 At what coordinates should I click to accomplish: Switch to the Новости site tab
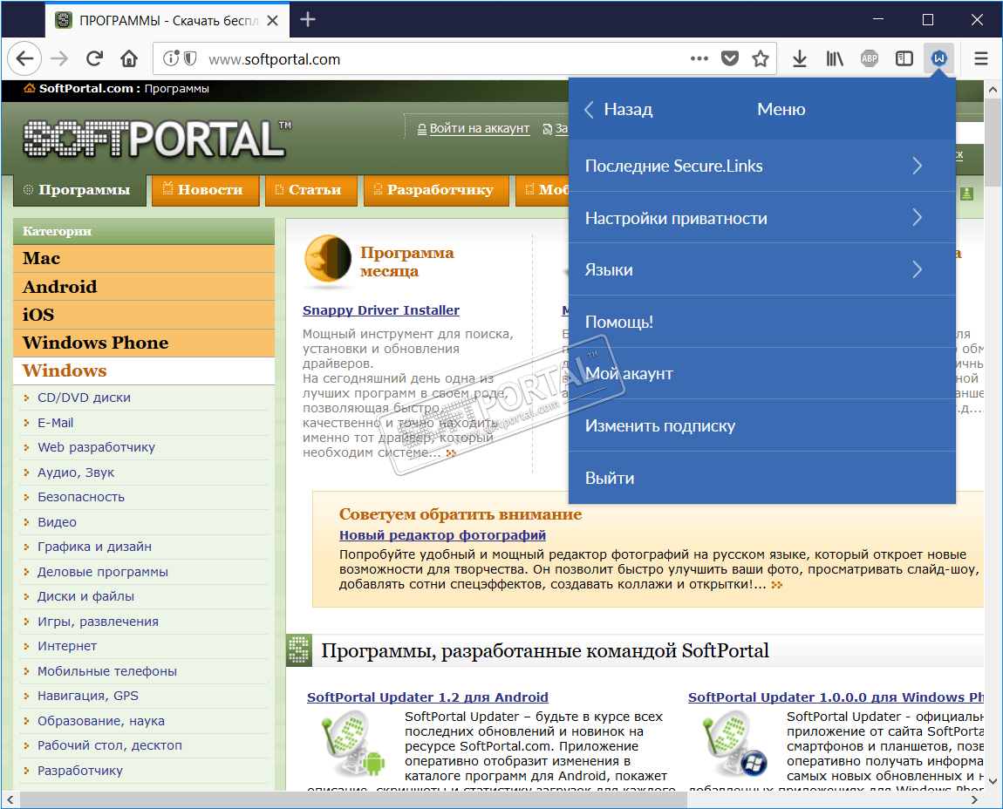pos(205,190)
